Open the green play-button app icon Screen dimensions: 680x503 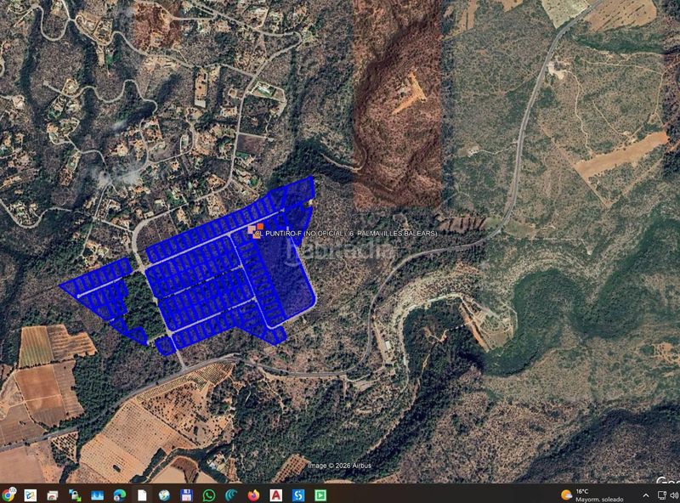point(320,495)
